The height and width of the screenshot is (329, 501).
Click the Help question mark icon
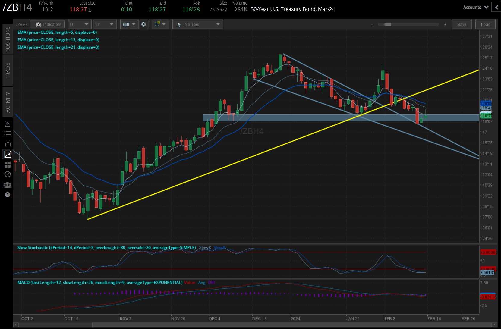[8, 195]
